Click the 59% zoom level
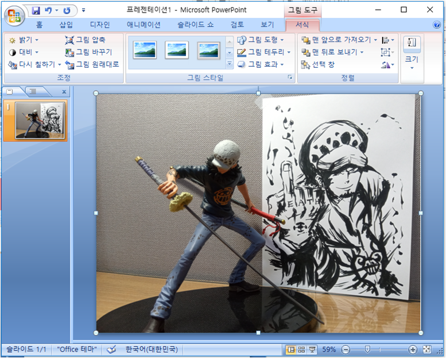The height and width of the screenshot is (358, 446). pyautogui.click(x=329, y=349)
